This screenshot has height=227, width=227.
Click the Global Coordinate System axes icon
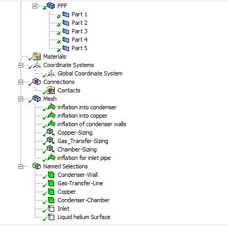[51, 73]
